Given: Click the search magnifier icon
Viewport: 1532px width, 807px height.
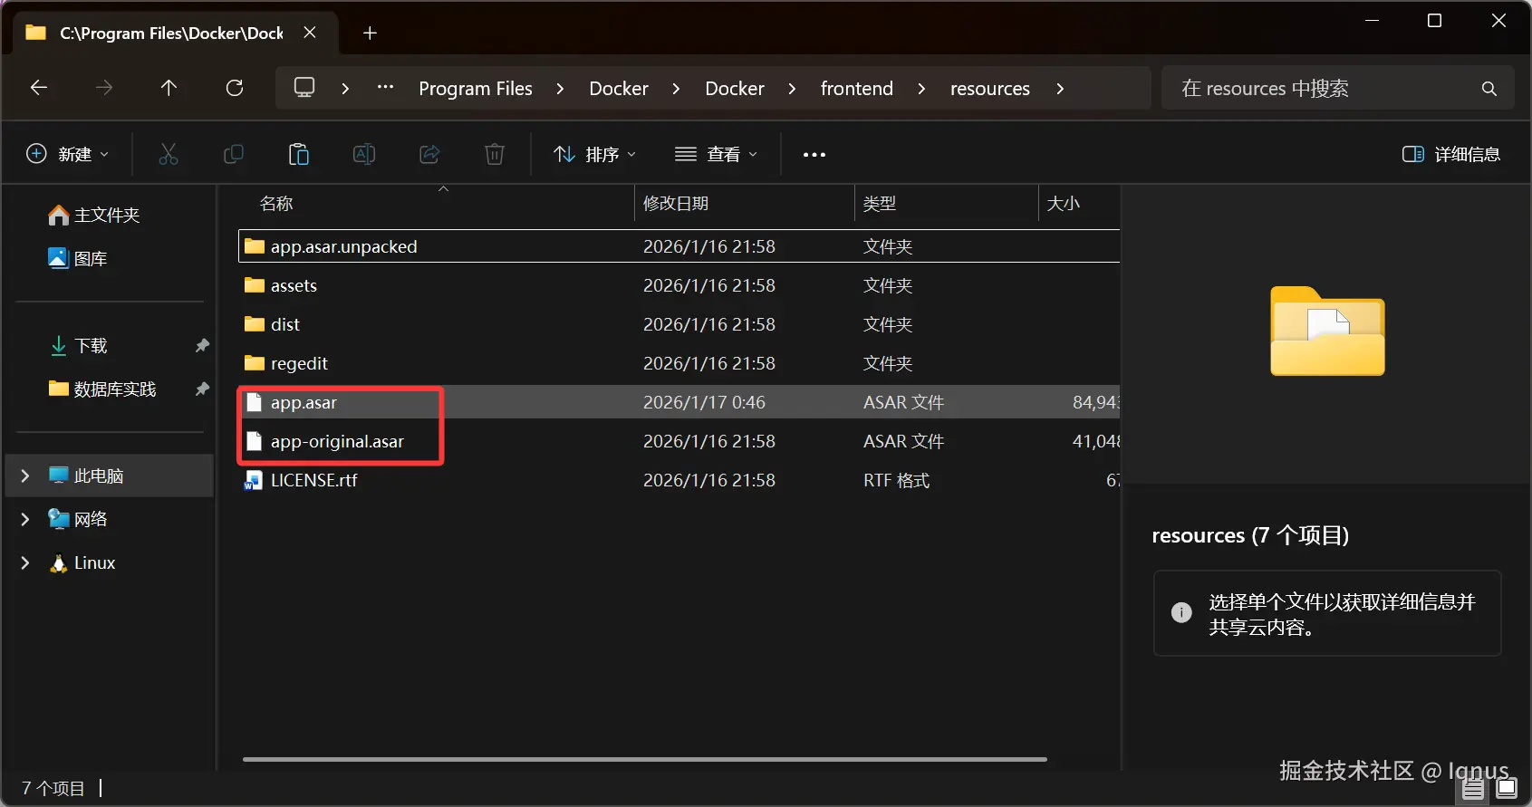Looking at the screenshot, I should [1489, 89].
